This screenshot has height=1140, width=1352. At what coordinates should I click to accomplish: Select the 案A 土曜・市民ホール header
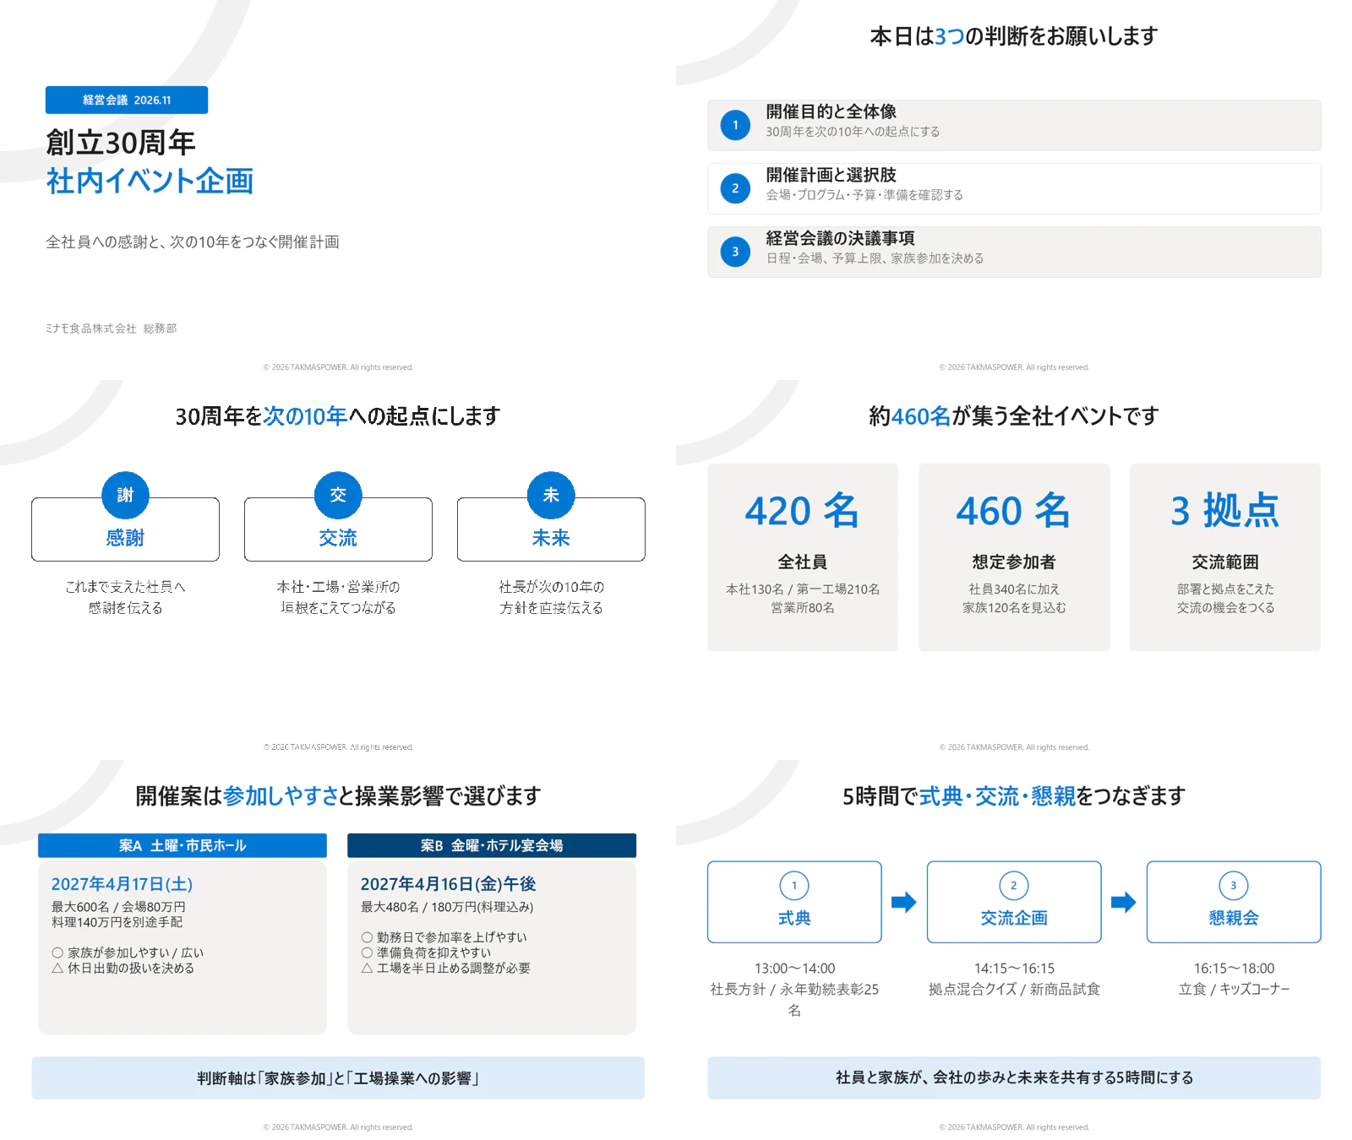point(183,845)
